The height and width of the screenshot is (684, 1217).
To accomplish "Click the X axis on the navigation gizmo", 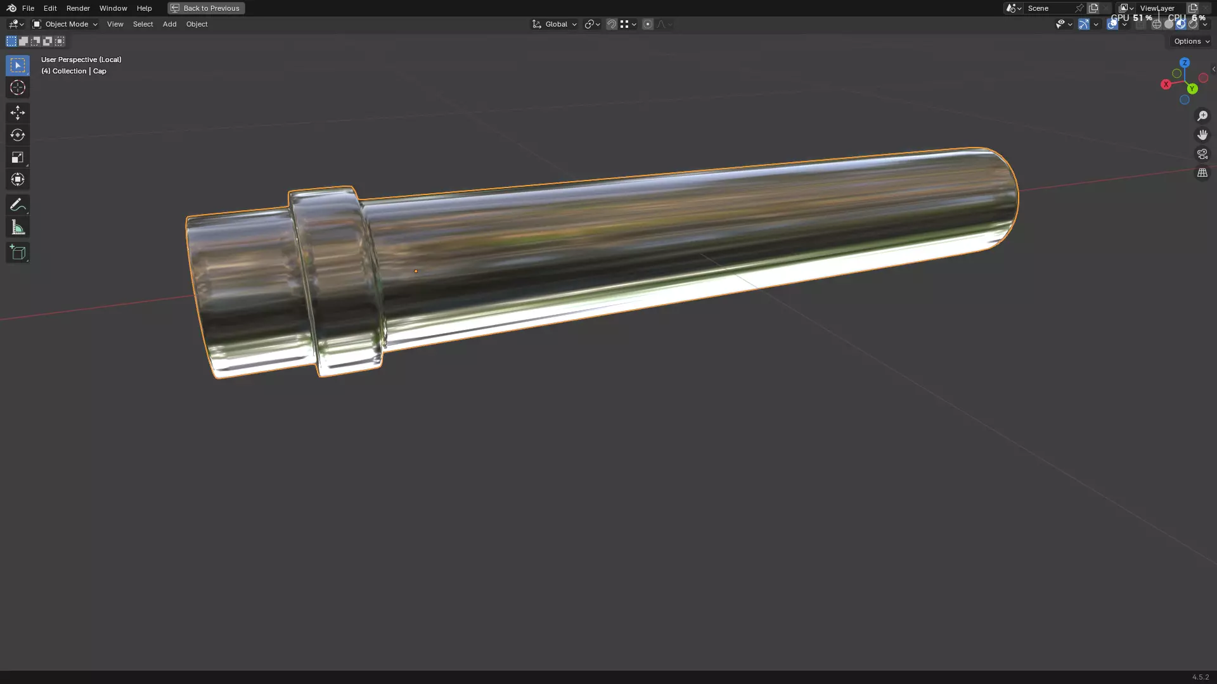I will tap(1166, 84).
